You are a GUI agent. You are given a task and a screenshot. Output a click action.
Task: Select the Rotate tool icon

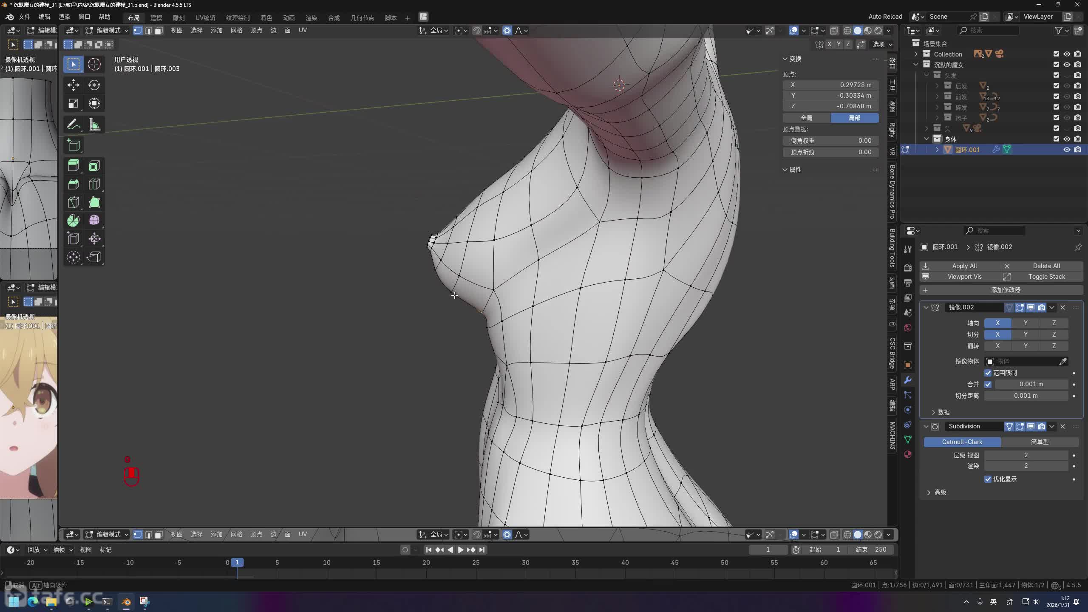click(x=94, y=85)
